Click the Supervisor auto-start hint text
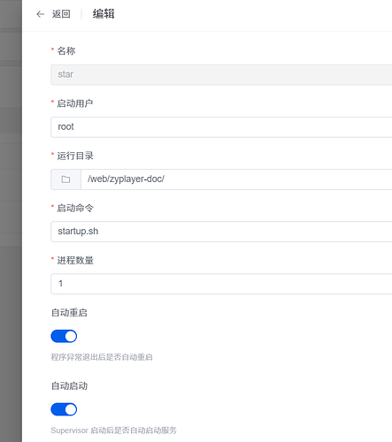The width and height of the screenshot is (392, 442). (113, 431)
